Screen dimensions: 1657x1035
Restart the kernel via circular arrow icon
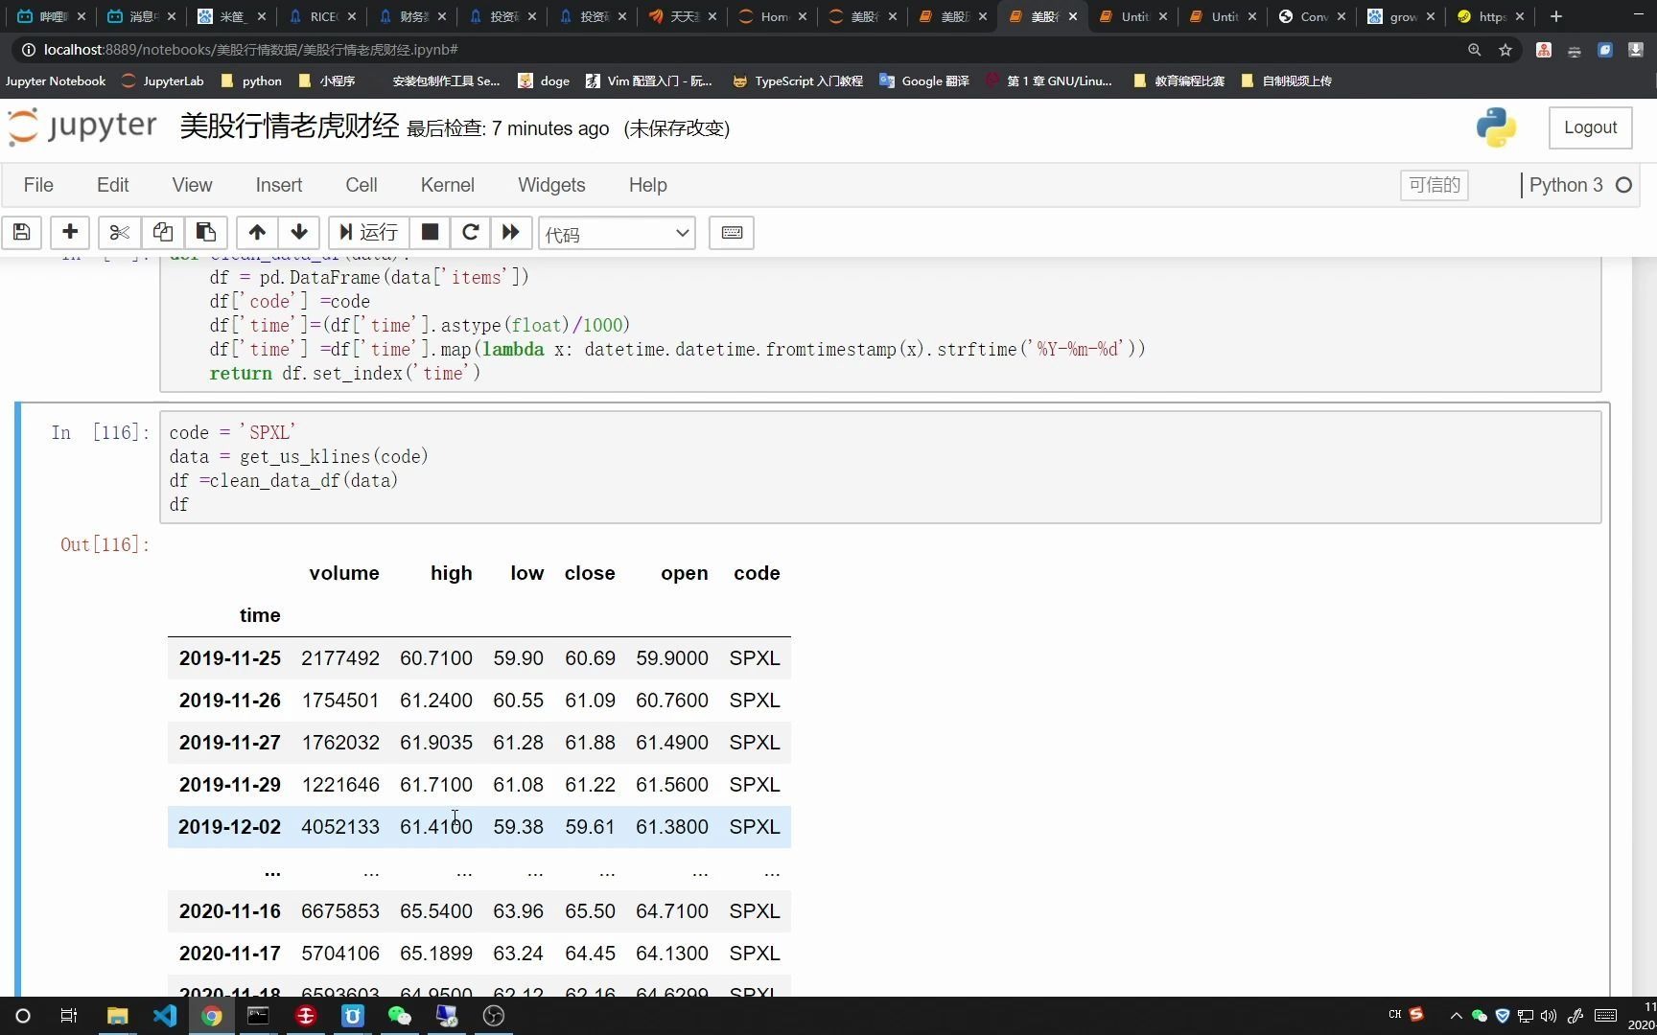(x=470, y=233)
